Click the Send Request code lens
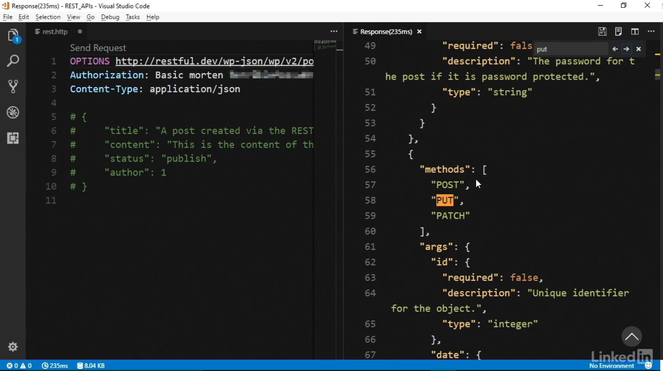The height and width of the screenshot is (371, 663). point(98,48)
